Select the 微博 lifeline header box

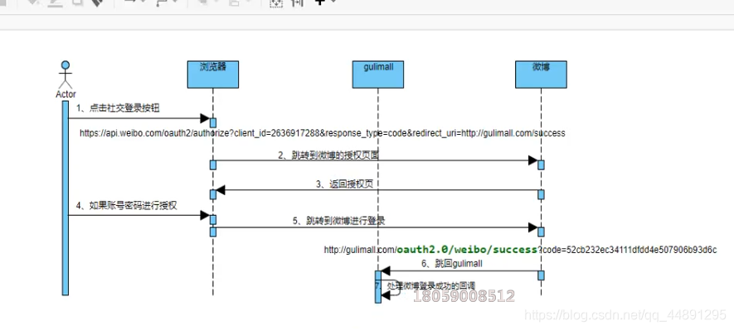pos(541,74)
